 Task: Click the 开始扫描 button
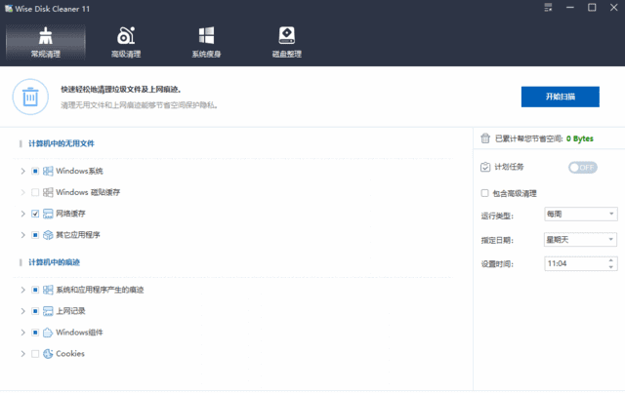pos(560,97)
